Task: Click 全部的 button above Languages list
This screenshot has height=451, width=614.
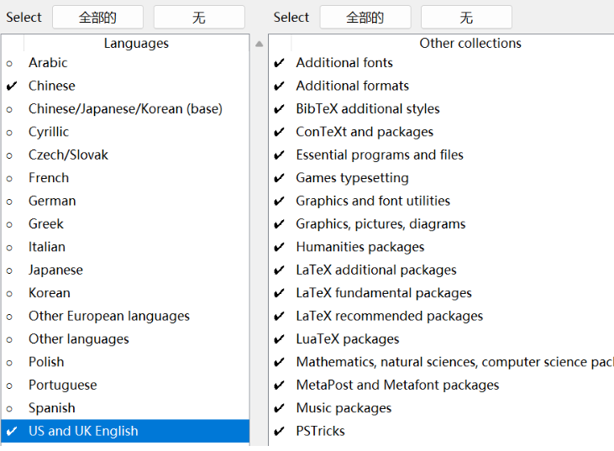Action: pos(97,18)
